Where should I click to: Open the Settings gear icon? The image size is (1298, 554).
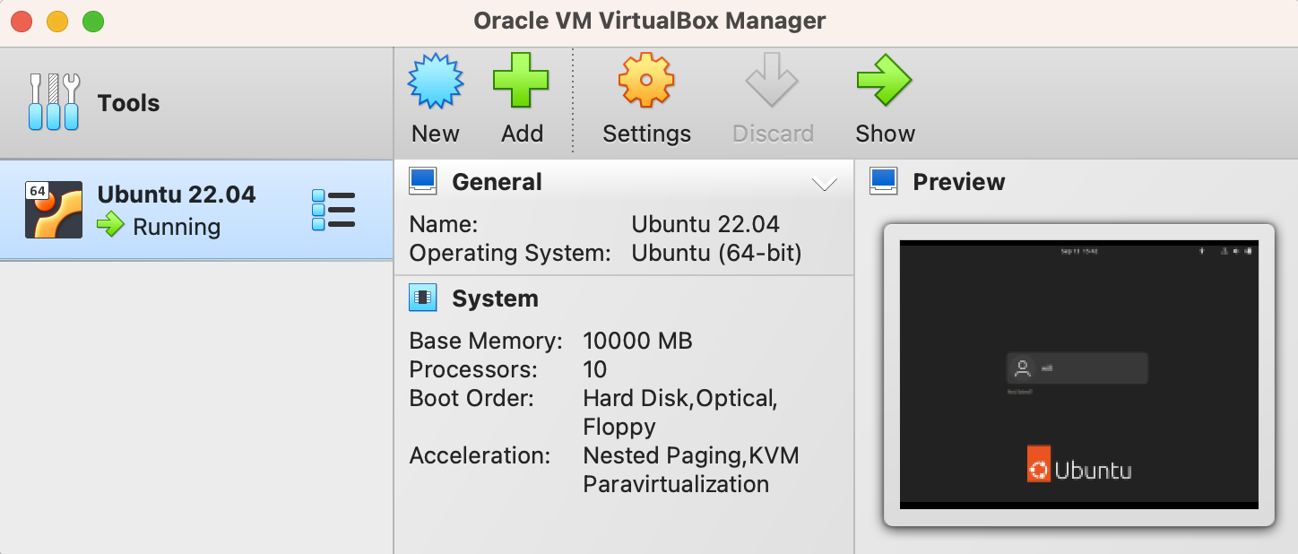tap(646, 82)
